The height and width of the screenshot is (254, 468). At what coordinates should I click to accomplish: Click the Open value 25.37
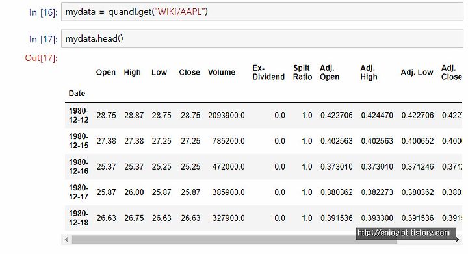click(x=106, y=167)
